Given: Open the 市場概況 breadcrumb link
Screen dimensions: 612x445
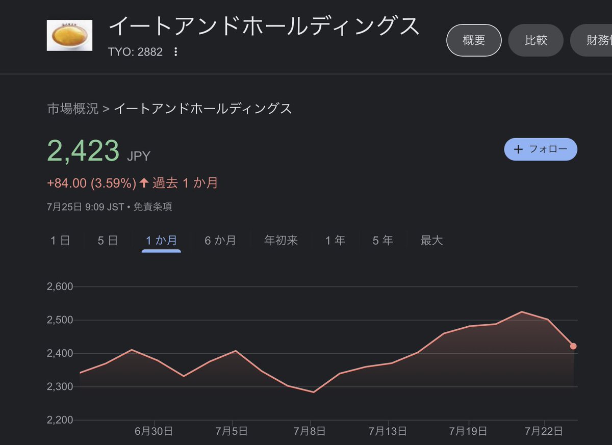Looking at the screenshot, I should [72, 109].
